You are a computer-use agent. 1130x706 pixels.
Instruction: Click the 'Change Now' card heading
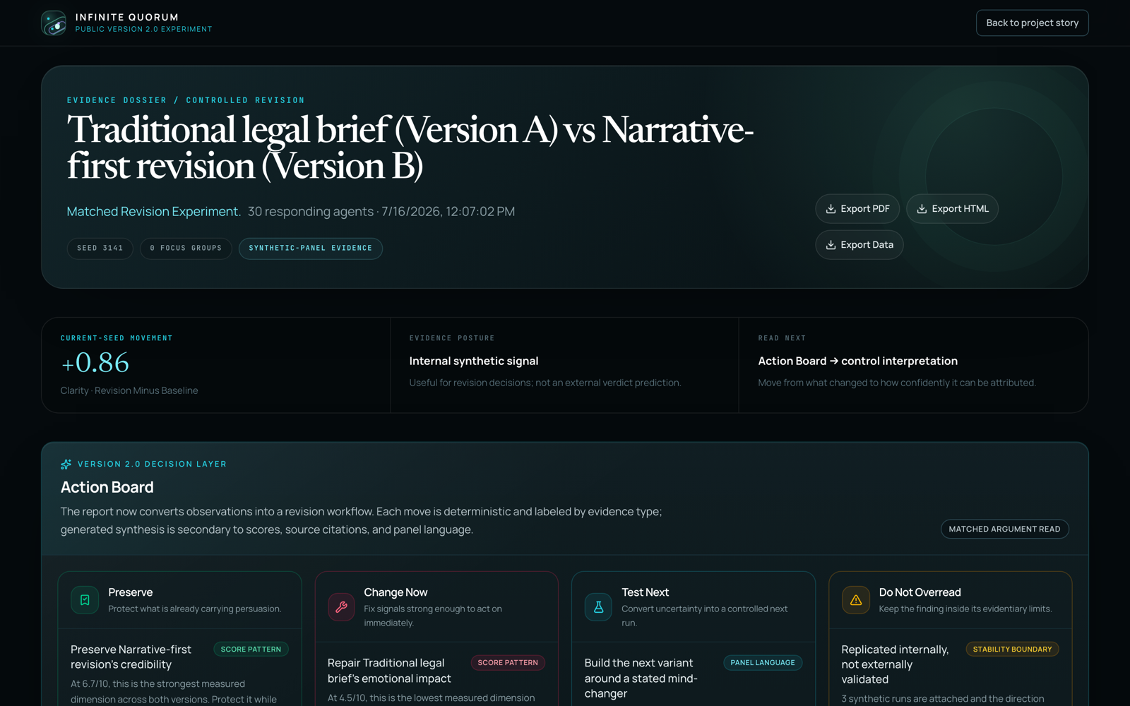(395, 592)
